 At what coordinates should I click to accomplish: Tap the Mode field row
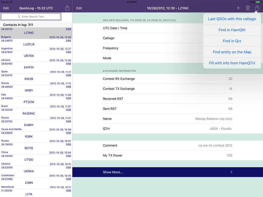[167, 58]
